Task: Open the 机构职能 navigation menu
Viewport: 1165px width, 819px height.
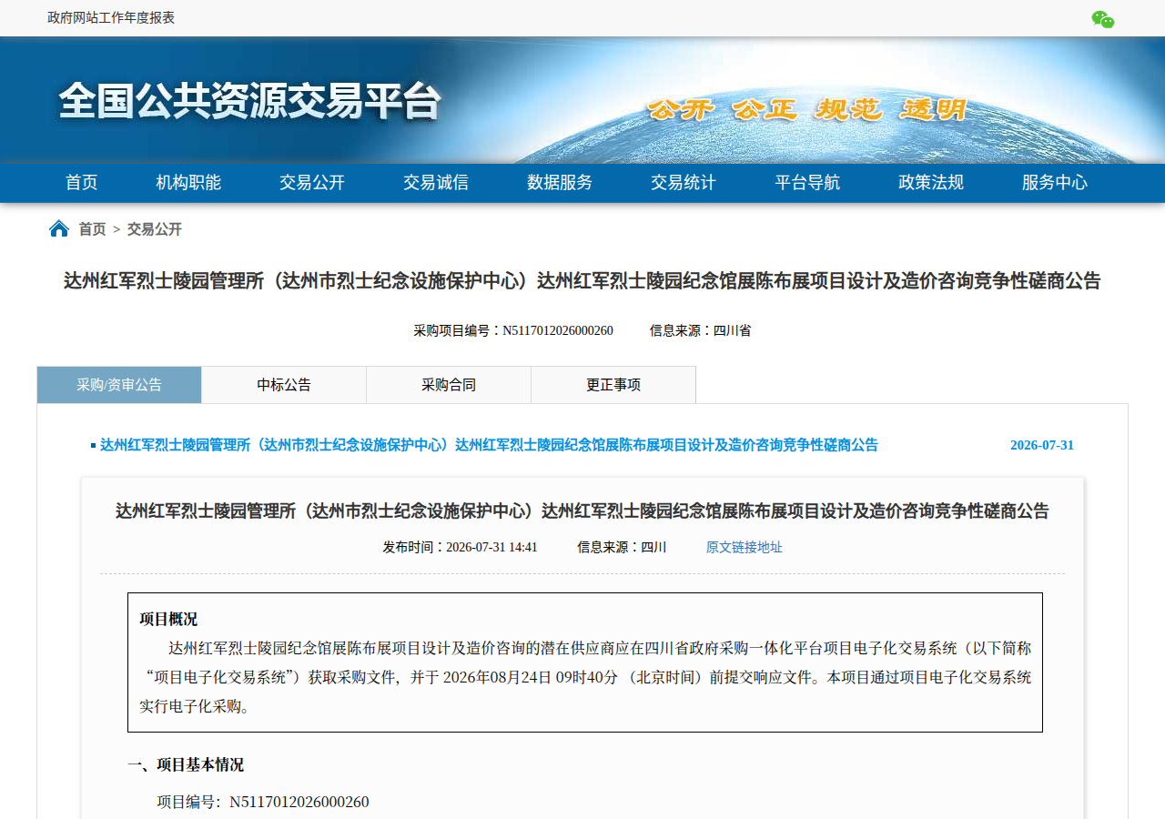Action: point(188,182)
